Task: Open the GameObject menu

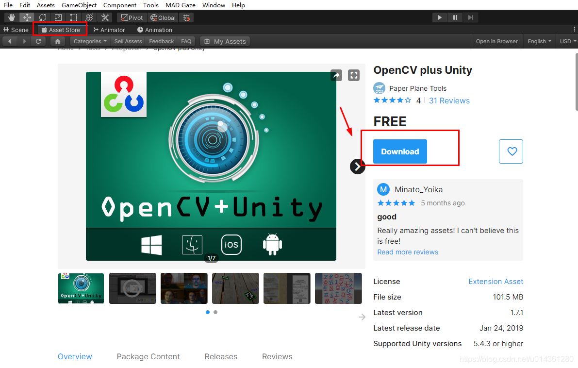Action: tap(79, 5)
